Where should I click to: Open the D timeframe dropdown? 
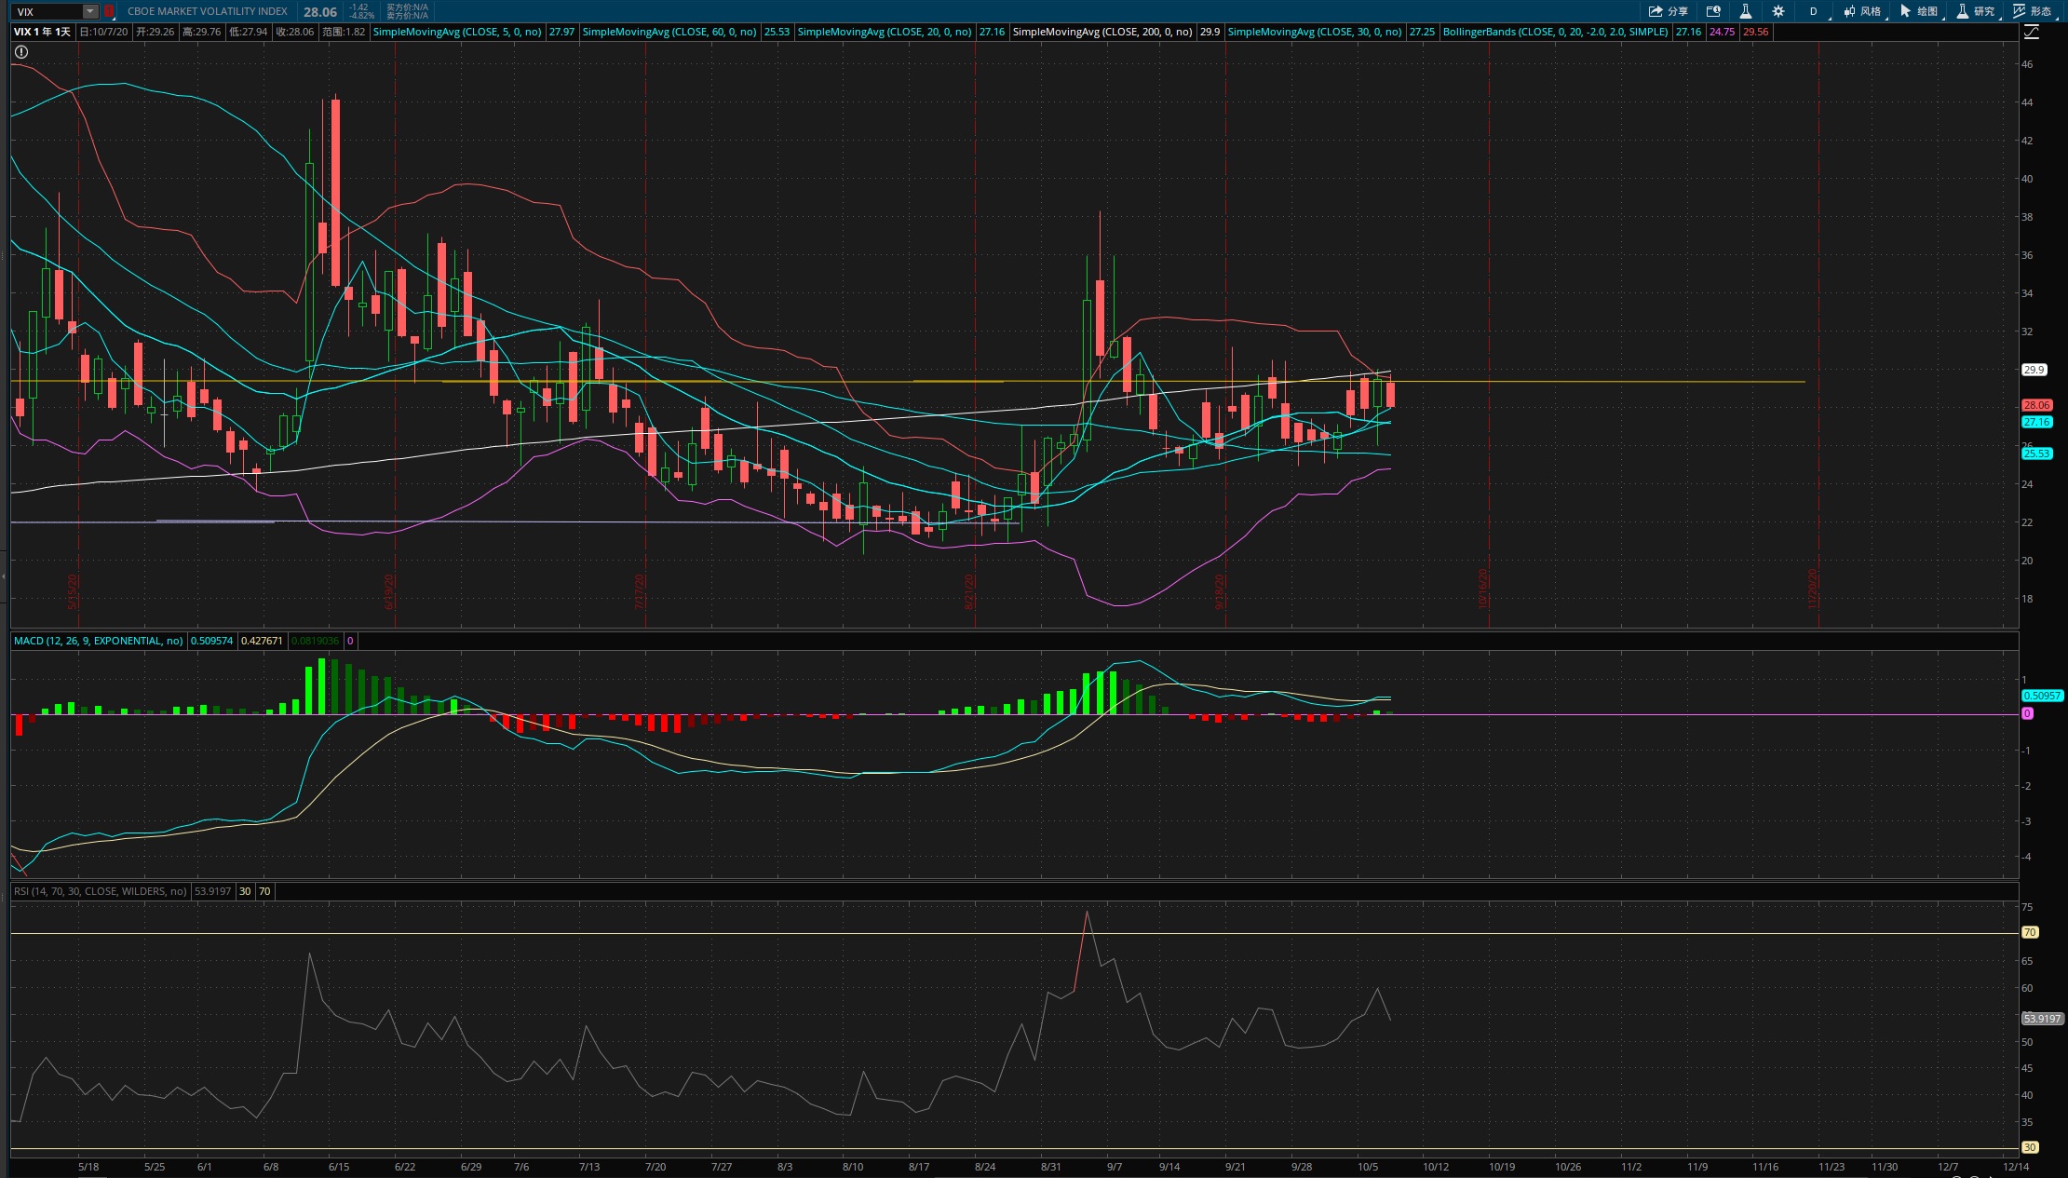[1814, 11]
